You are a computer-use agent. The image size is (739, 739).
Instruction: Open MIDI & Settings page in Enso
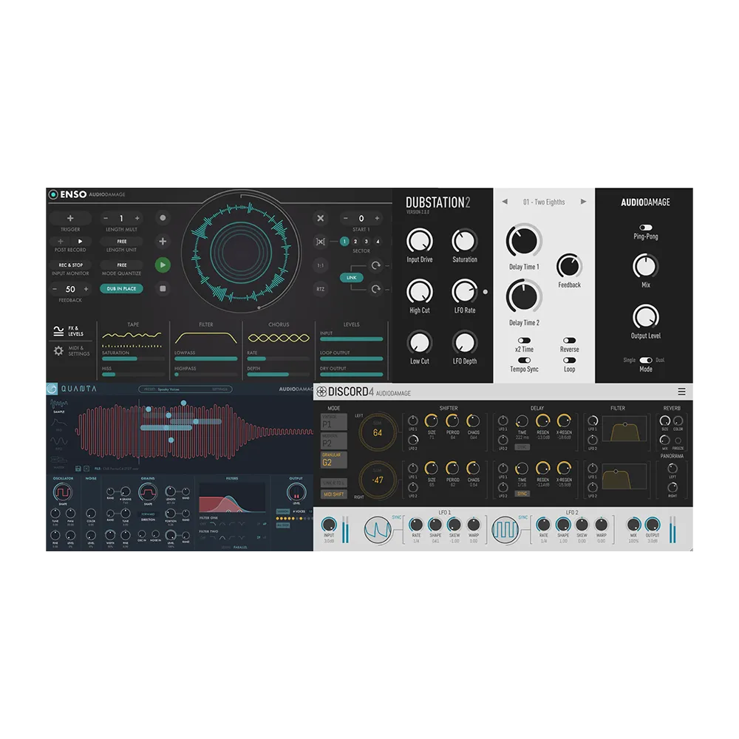(x=71, y=350)
